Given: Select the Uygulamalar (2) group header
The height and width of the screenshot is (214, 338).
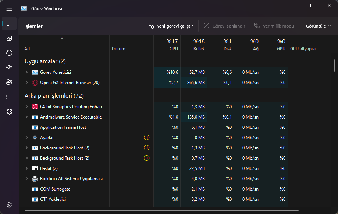Looking at the screenshot, I should [x=45, y=61].
